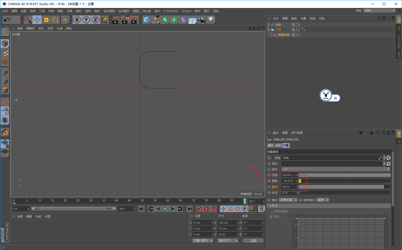Image resolution: width=402 pixels, height=250 pixels.
Task: Open the viewport 摄像机 menu
Action: pyautogui.click(x=30, y=28)
